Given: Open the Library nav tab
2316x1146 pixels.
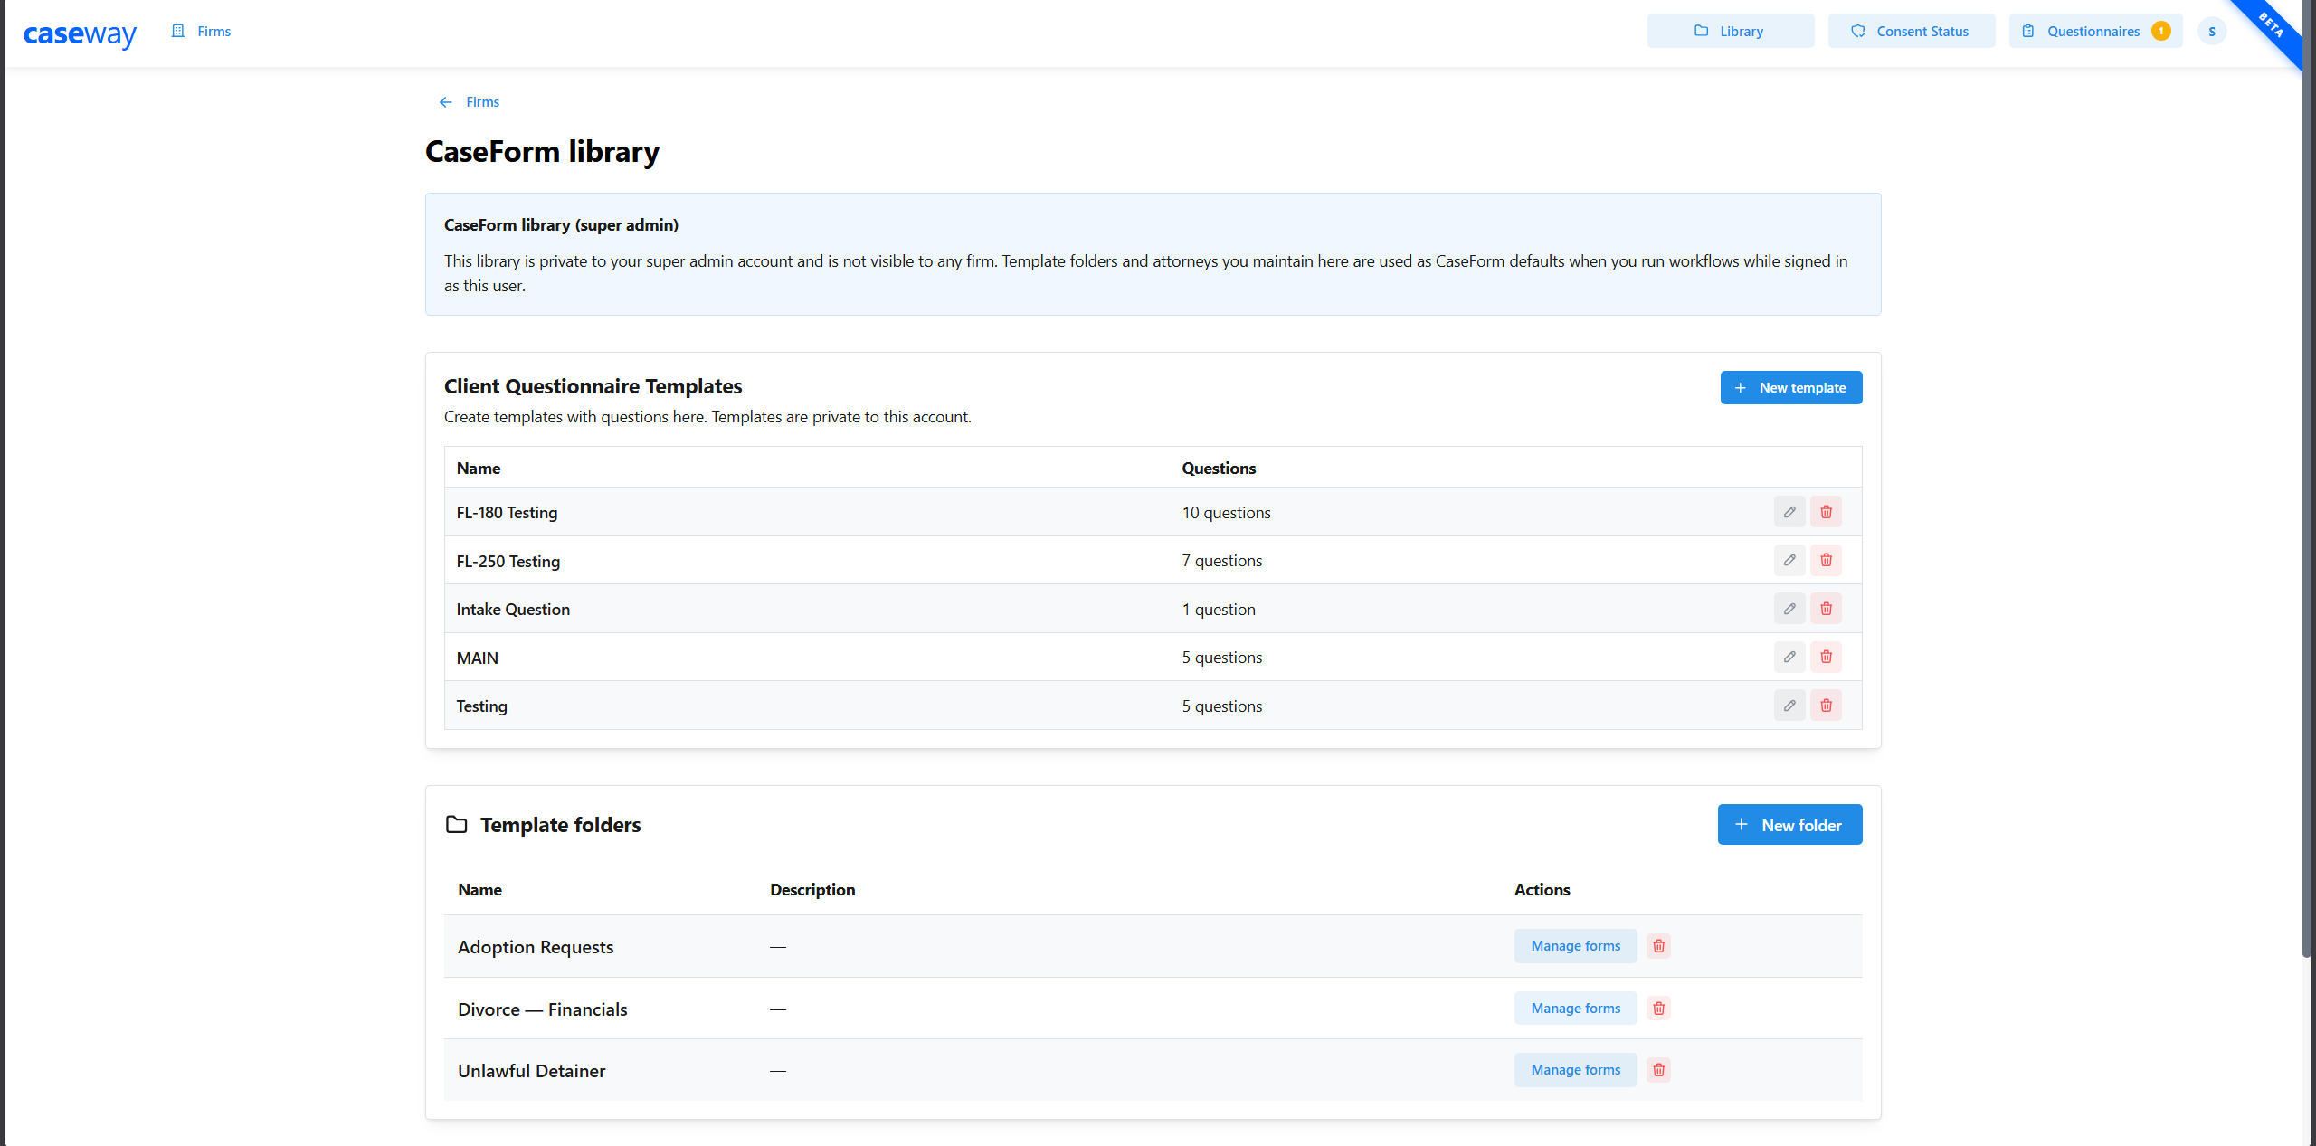Looking at the screenshot, I should pyautogui.click(x=1730, y=31).
